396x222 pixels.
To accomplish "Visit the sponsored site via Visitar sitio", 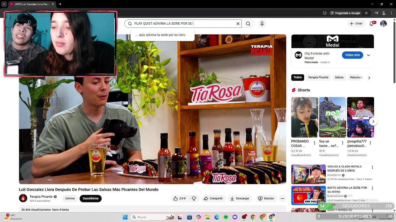I will pyautogui.click(x=352, y=55).
